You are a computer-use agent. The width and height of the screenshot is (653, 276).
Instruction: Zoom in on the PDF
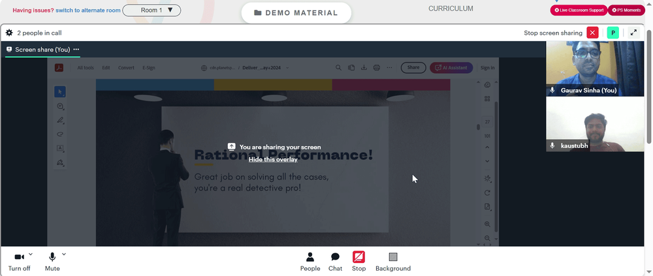pos(487,224)
